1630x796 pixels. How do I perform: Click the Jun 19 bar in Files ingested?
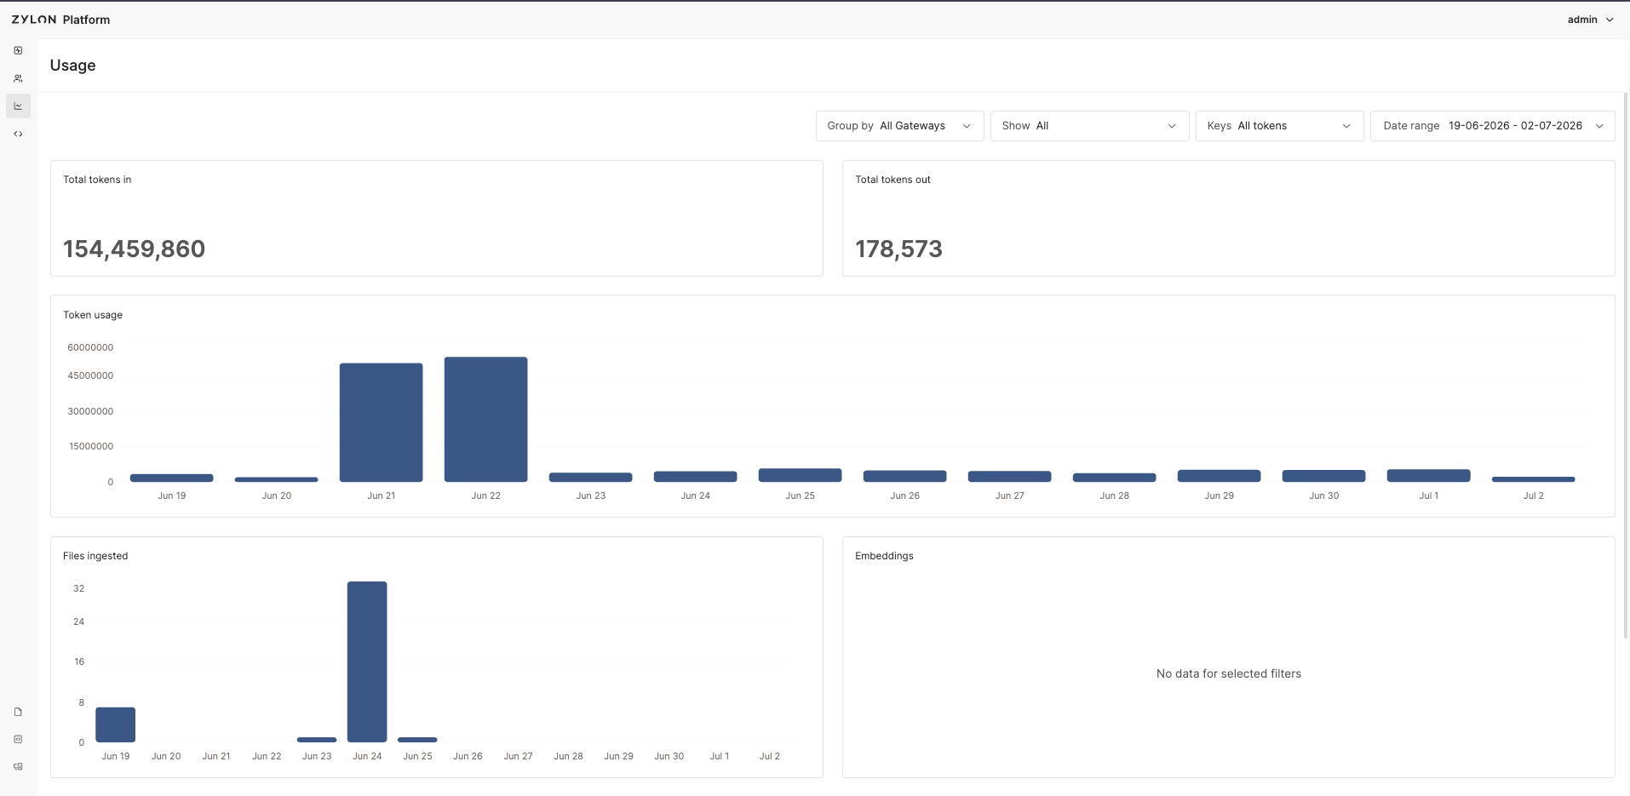click(115, 724)
